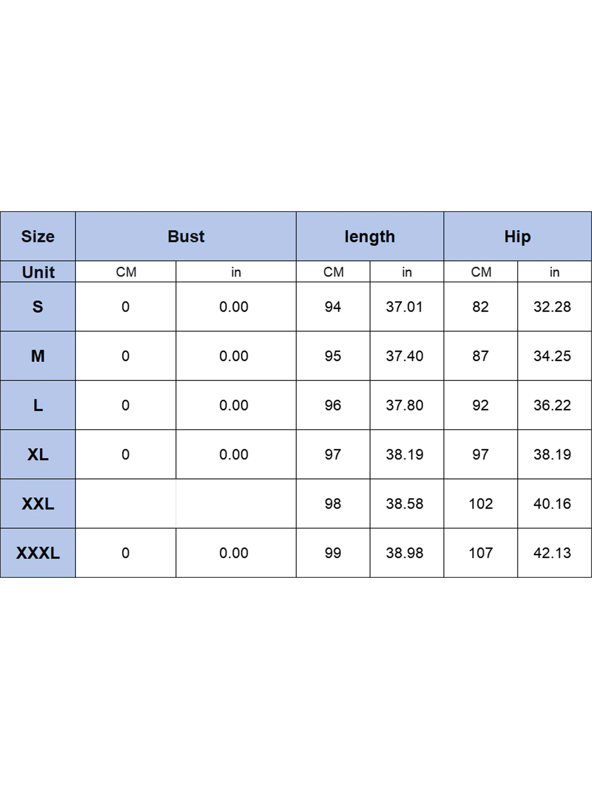Select the 82 hip CM cell
This screenshot has height=789, width=592.
click(x=481, y=307)
